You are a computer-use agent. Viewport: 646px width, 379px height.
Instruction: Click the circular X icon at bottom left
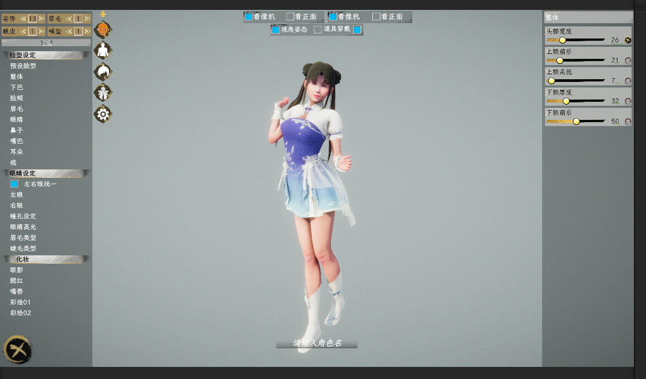pos(18,350)
